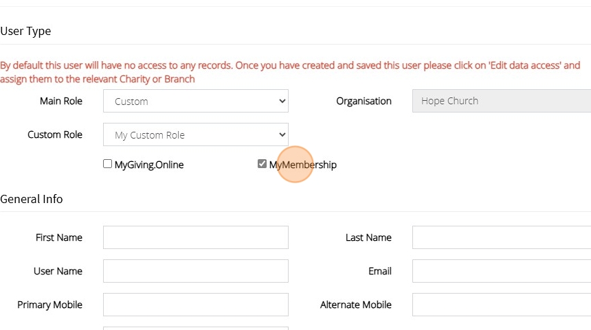
Task: Click into the Last Name field
Action: click(x=502, y=237)
